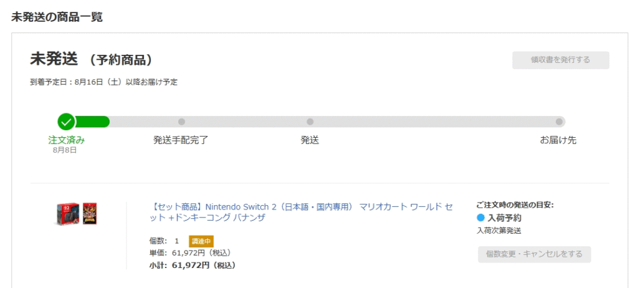The image size is (638, 288).
Task: Open the Nintendo Switch 2 box thumbnail
Action: 69,213
